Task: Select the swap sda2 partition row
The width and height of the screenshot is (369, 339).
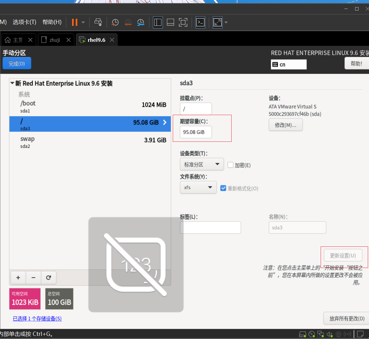Action: point(90,142)
